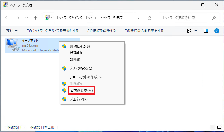Choose プロパティ(R) from context menu

[91, 99]
